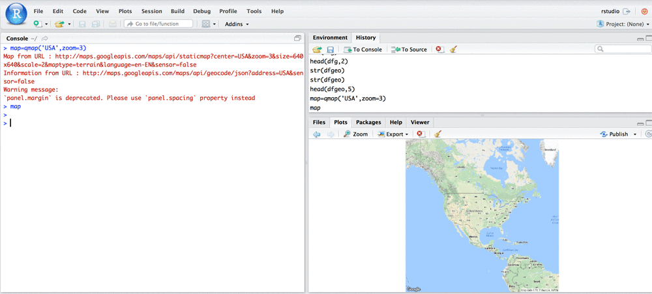The height and width of the screenshot is (294, 652).
Task: Open the Help menu in the menu bar
Action: (277, 11)
